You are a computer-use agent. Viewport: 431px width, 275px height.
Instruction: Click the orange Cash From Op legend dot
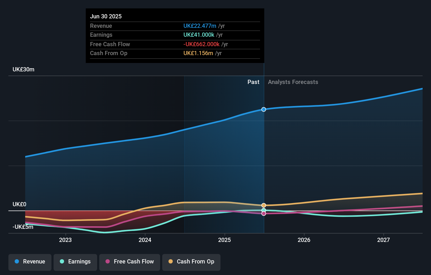coord(171,262)
